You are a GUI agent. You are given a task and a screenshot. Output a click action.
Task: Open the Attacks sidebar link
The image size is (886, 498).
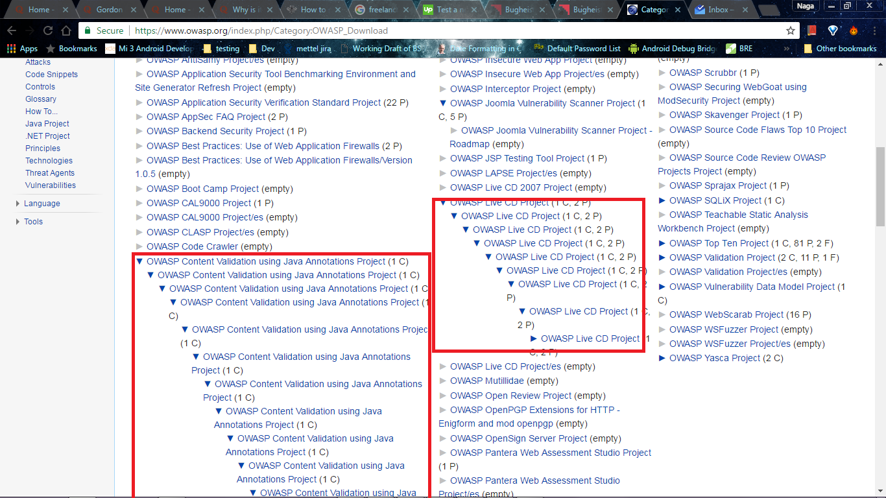(38, 62)
